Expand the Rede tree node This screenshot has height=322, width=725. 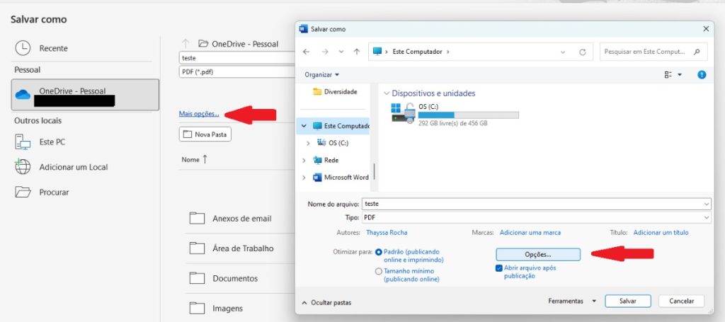[x=308, y=161]
